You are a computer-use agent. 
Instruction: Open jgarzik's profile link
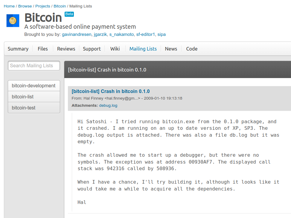pyautogui.click(x=100, y=34)
